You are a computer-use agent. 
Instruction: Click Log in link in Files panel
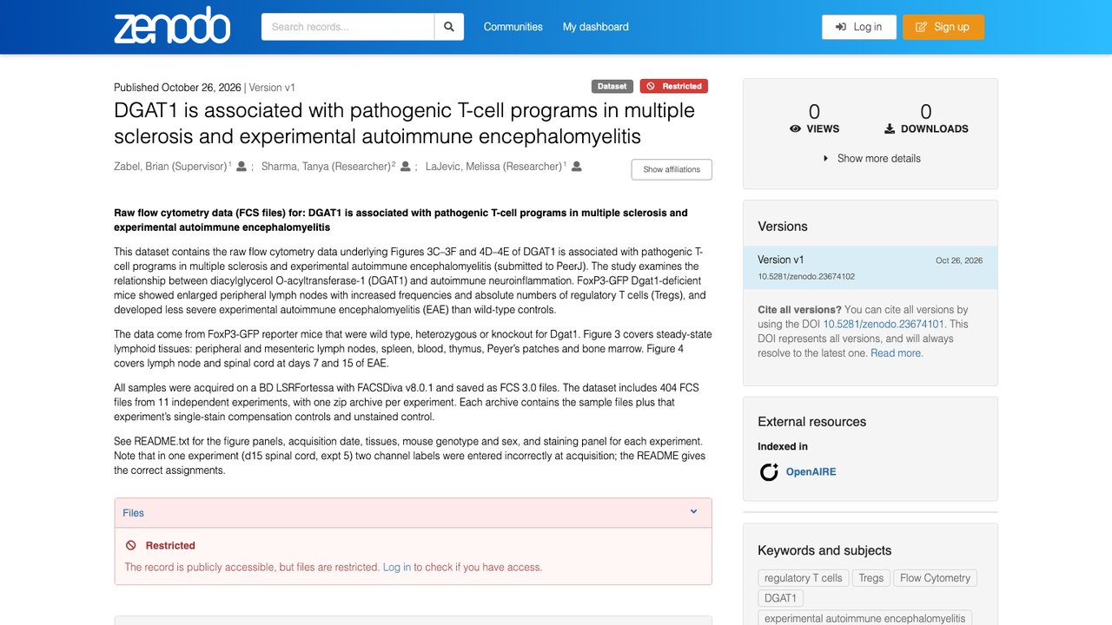click(x=397, y=568)
